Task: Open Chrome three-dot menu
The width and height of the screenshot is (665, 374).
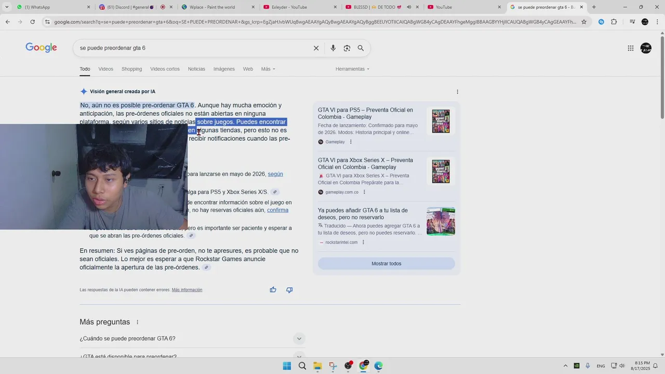Action: coord(657,22)
